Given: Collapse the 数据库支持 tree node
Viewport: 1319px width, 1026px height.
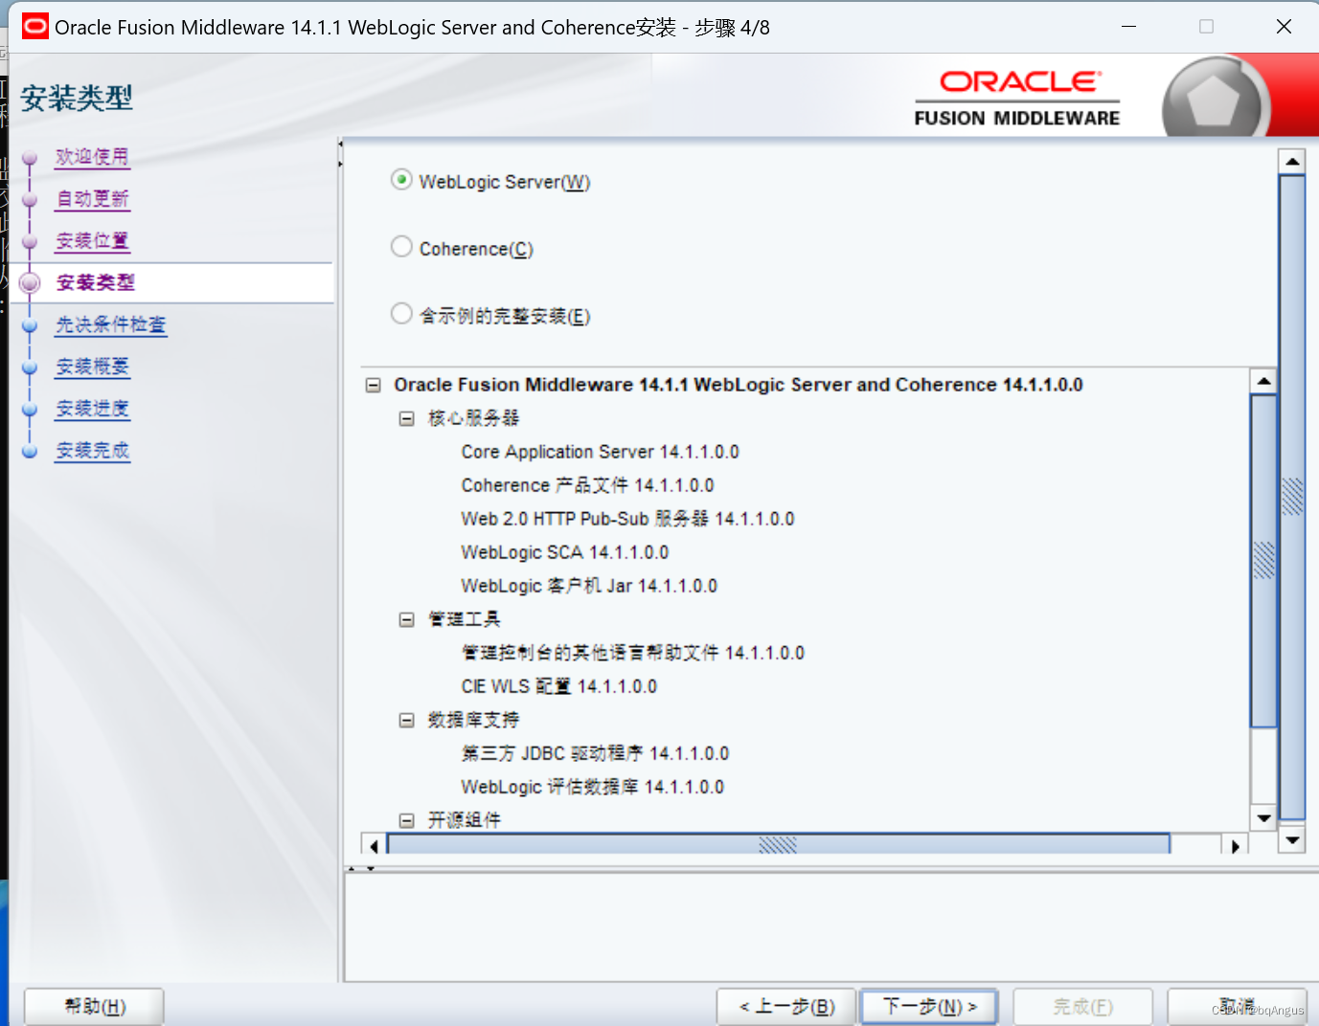Looking at the screenshot, I should point(406,720).
